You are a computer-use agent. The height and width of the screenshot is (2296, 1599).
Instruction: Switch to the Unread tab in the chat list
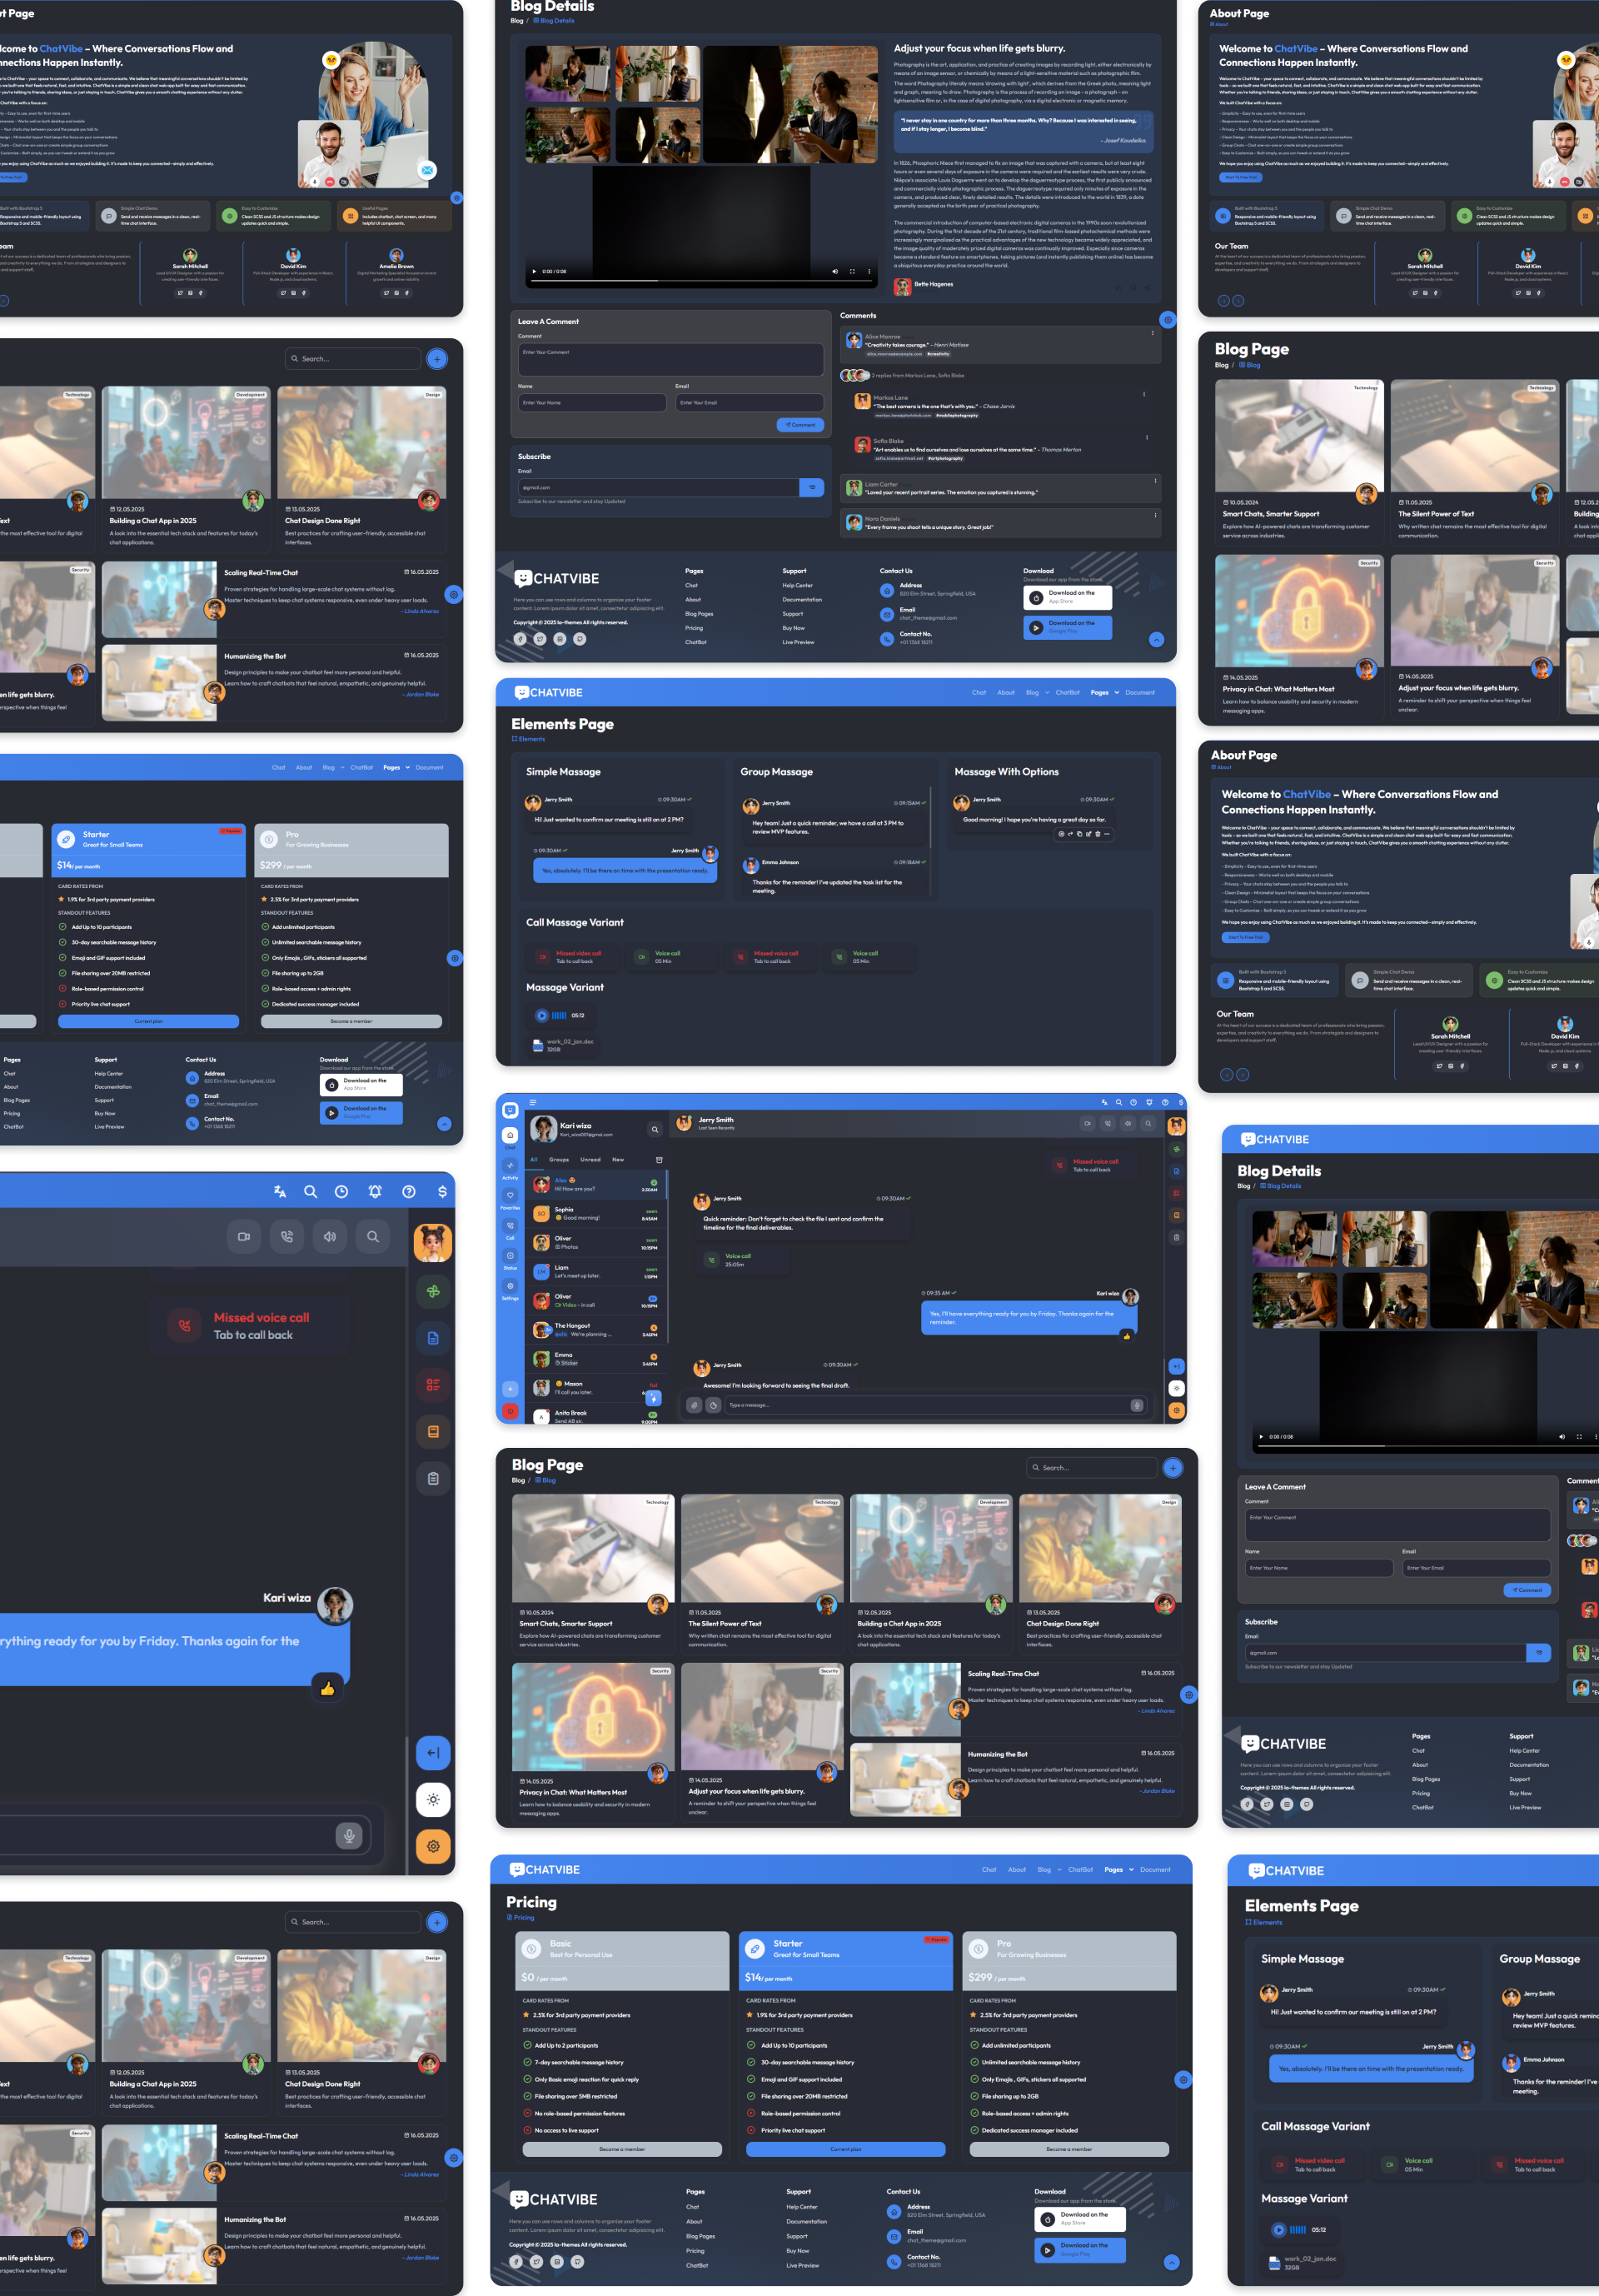590,1160
